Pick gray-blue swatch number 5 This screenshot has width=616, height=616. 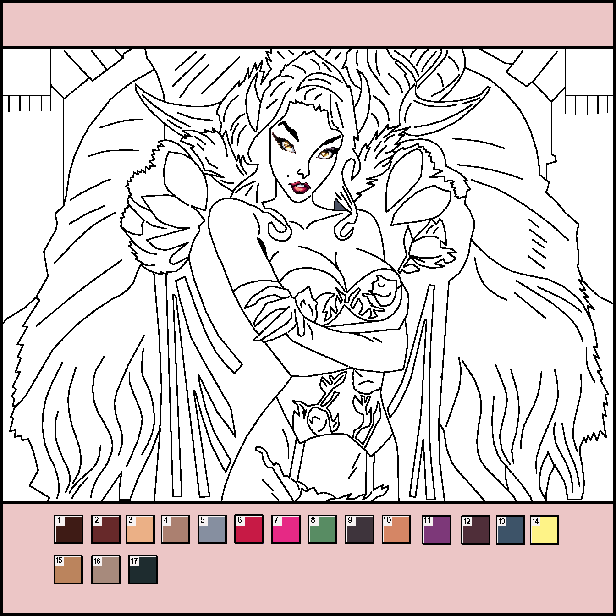pos(212,529)
